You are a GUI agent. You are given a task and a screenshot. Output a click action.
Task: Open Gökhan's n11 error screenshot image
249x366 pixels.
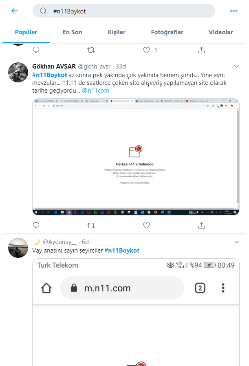(136, 157)
